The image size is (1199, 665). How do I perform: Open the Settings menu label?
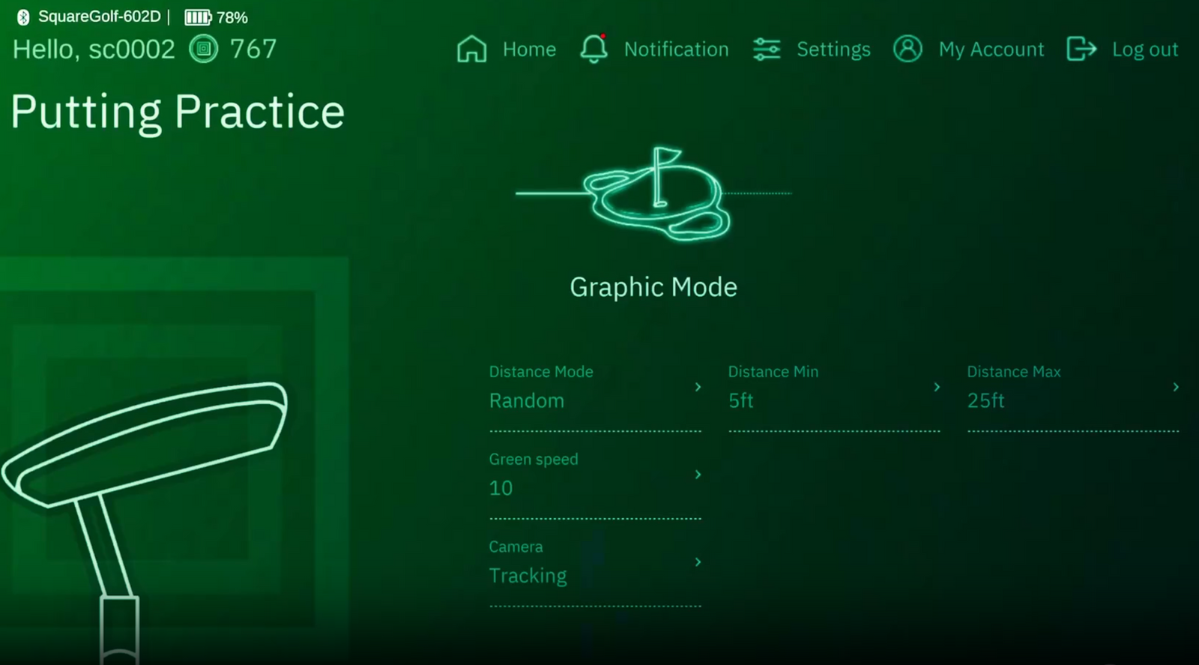point(833,49)
